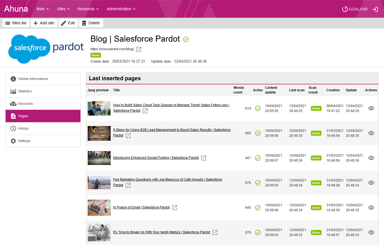
Task: Click the Add site button
Action: click(44, 23)
